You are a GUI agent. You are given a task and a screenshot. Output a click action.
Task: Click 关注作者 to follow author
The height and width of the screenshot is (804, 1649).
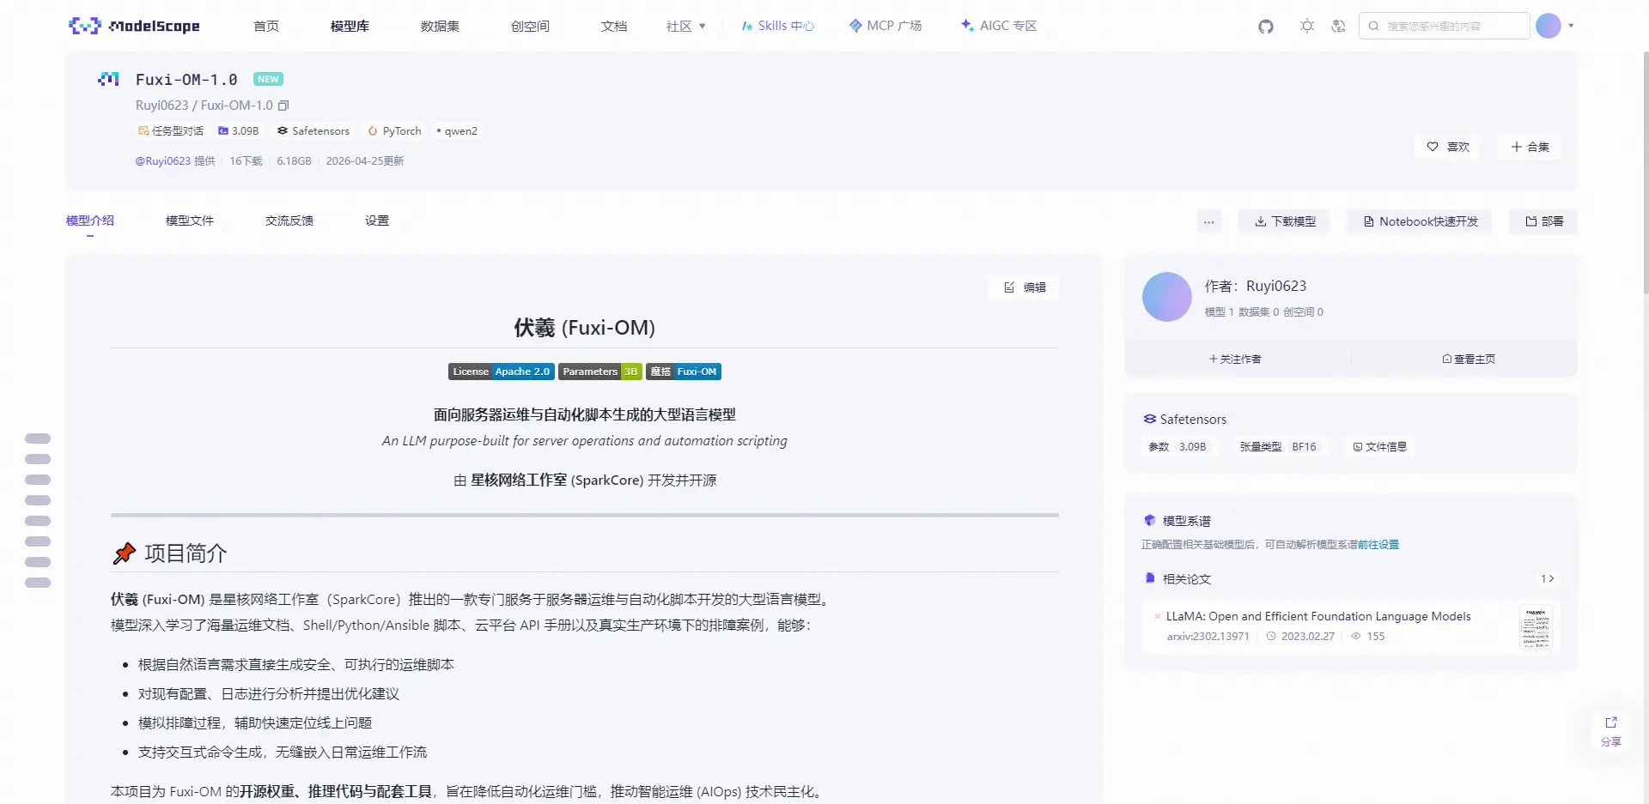click(1235, 359)
